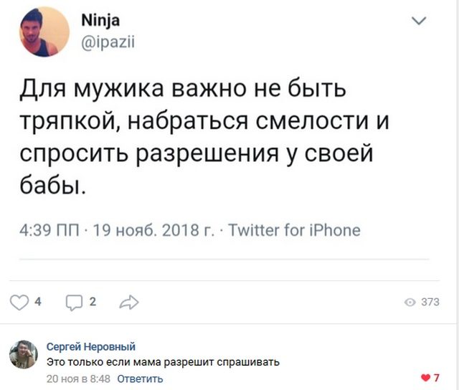Viewport: 459px width, 390px height.
Task: Share the tweet using the arrow icon
Action: point(128,302)
